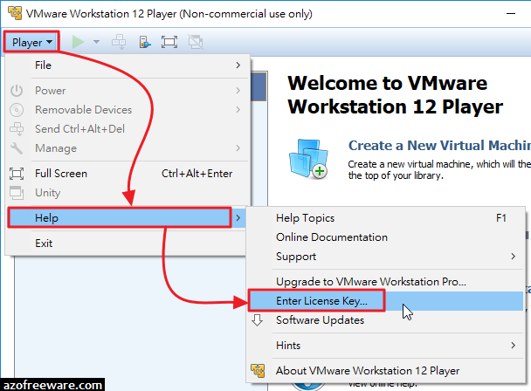Image resolution: width=531 pixels, height=391 pixels.
Task: Click the Manage wrench icon
Action: [17, 148]
